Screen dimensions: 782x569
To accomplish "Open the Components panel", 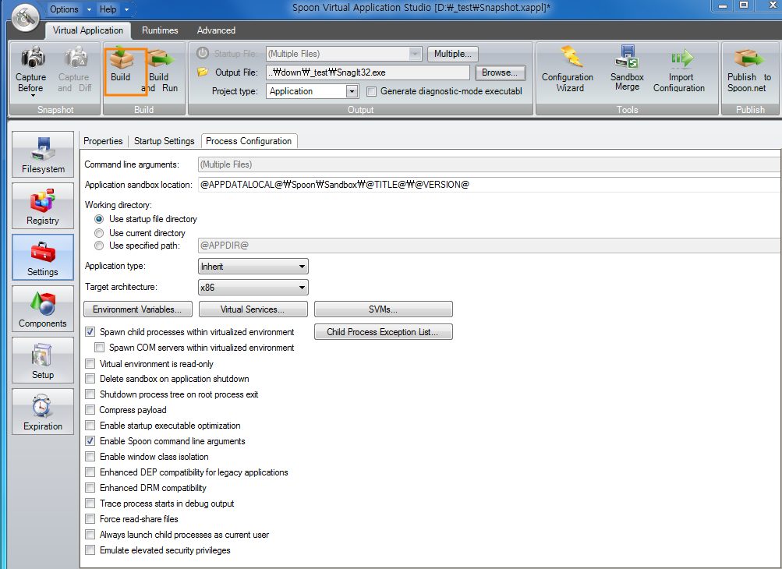I will pos(43,308).
